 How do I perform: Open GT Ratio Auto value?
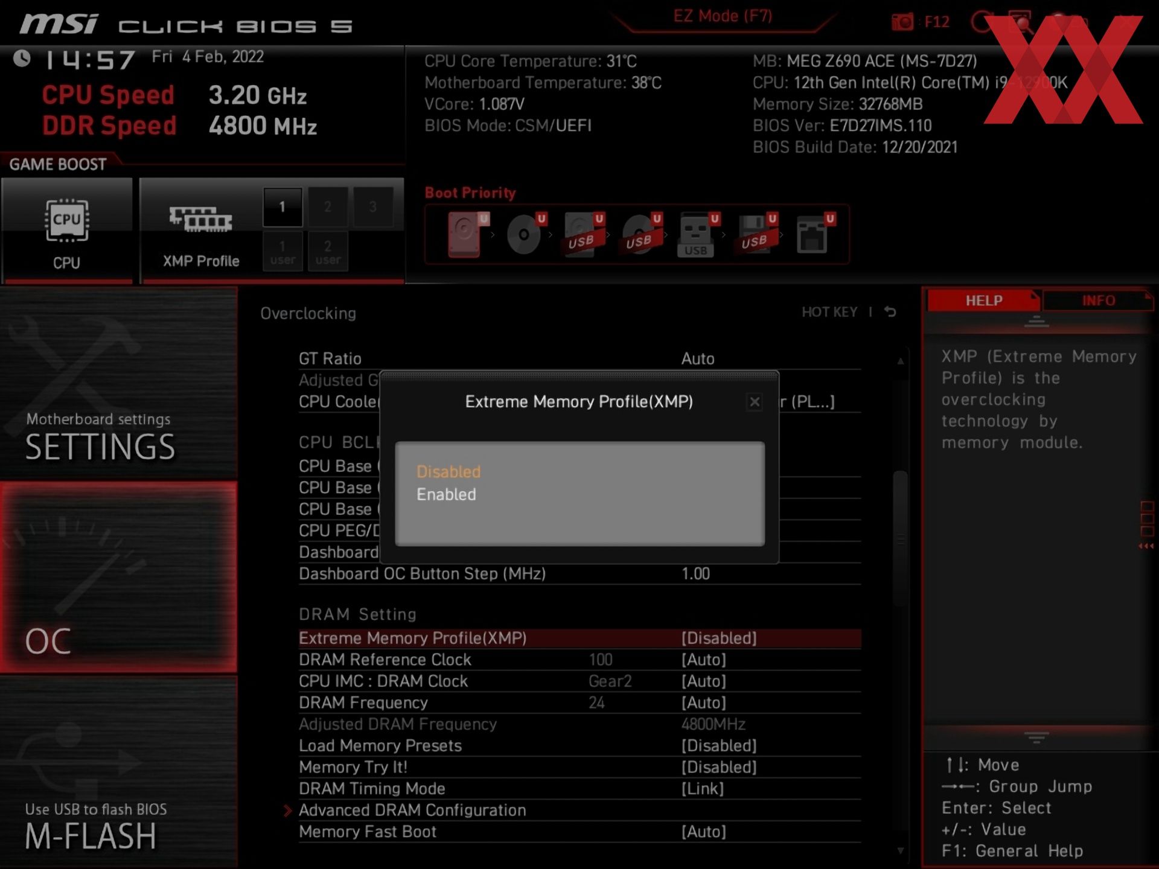click(x=698, y=358)
